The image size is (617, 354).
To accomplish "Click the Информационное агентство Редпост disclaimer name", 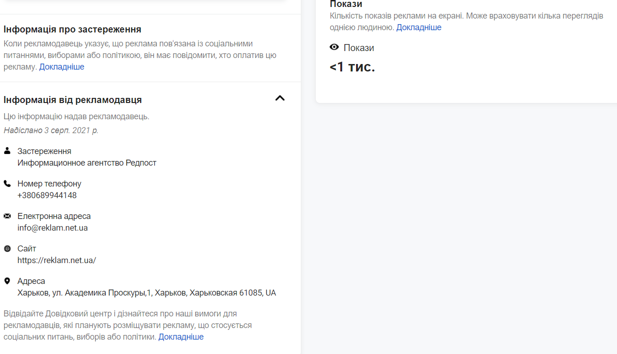I will pos(87,163).
